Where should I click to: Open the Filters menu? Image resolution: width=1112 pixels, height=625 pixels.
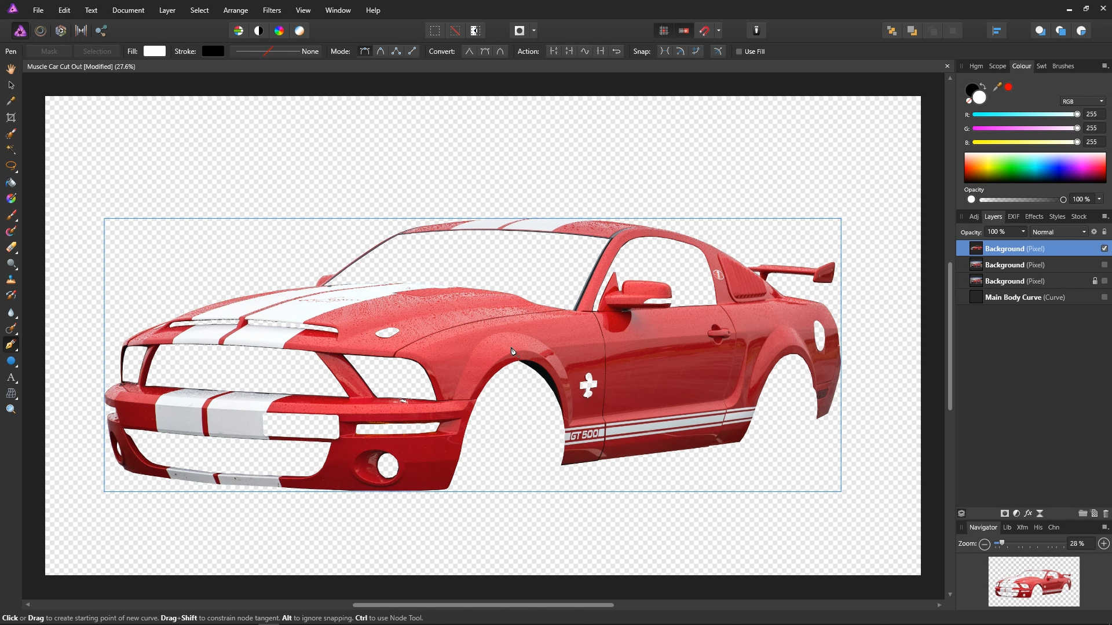point(272,10)
